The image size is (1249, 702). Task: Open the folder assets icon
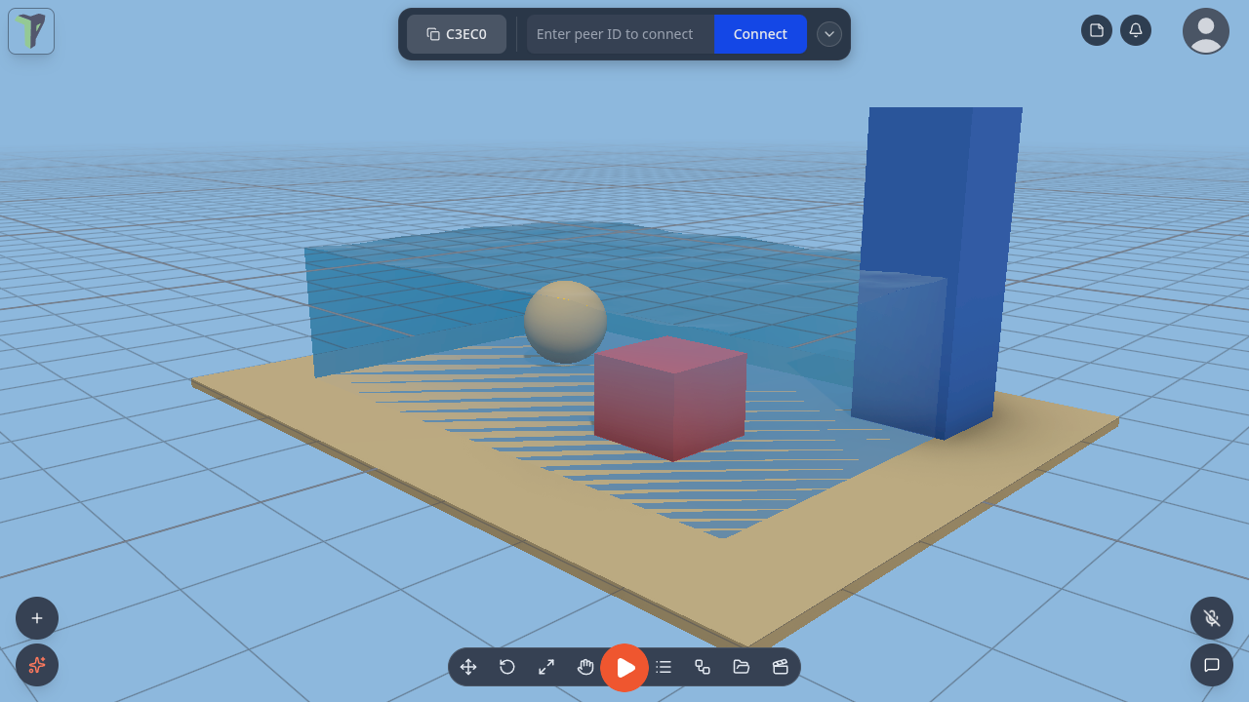click(742, 667)
